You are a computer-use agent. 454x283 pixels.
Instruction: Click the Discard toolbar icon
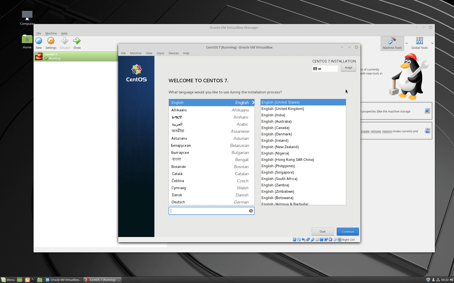click(64, 41)
